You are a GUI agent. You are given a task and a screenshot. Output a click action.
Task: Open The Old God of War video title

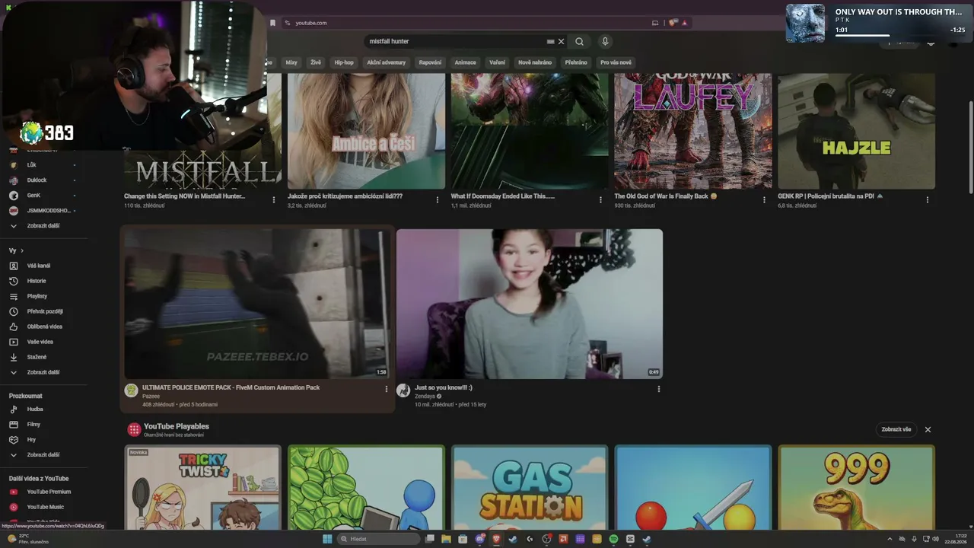pyautogui.click(x=666, y=196)
